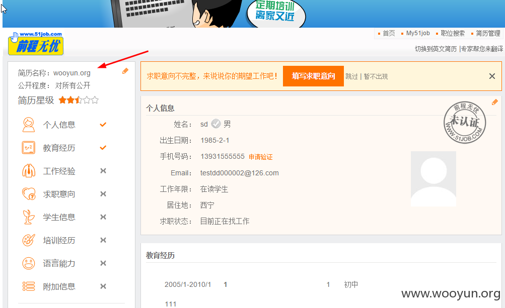
Task: Open 个人信息 in sidebar
Action: 59,125
